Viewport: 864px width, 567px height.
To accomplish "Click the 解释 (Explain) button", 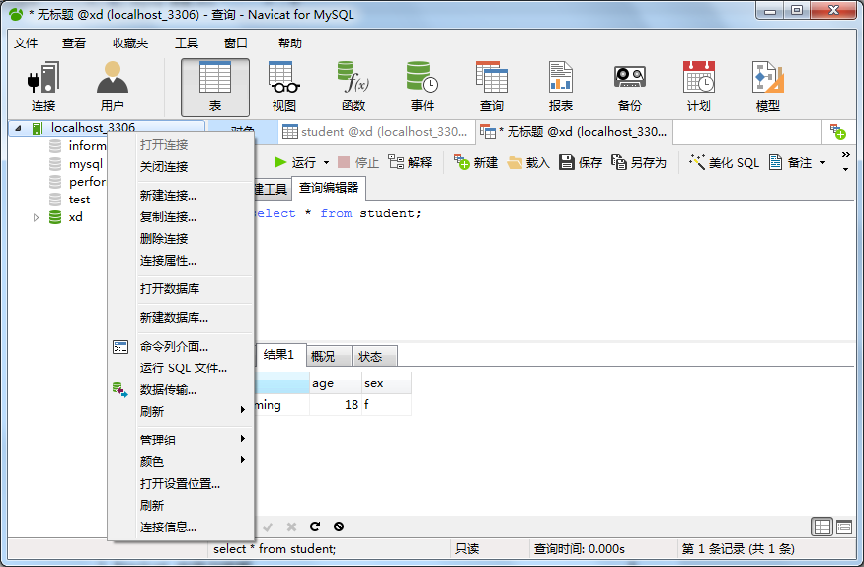I will point(410,162).
